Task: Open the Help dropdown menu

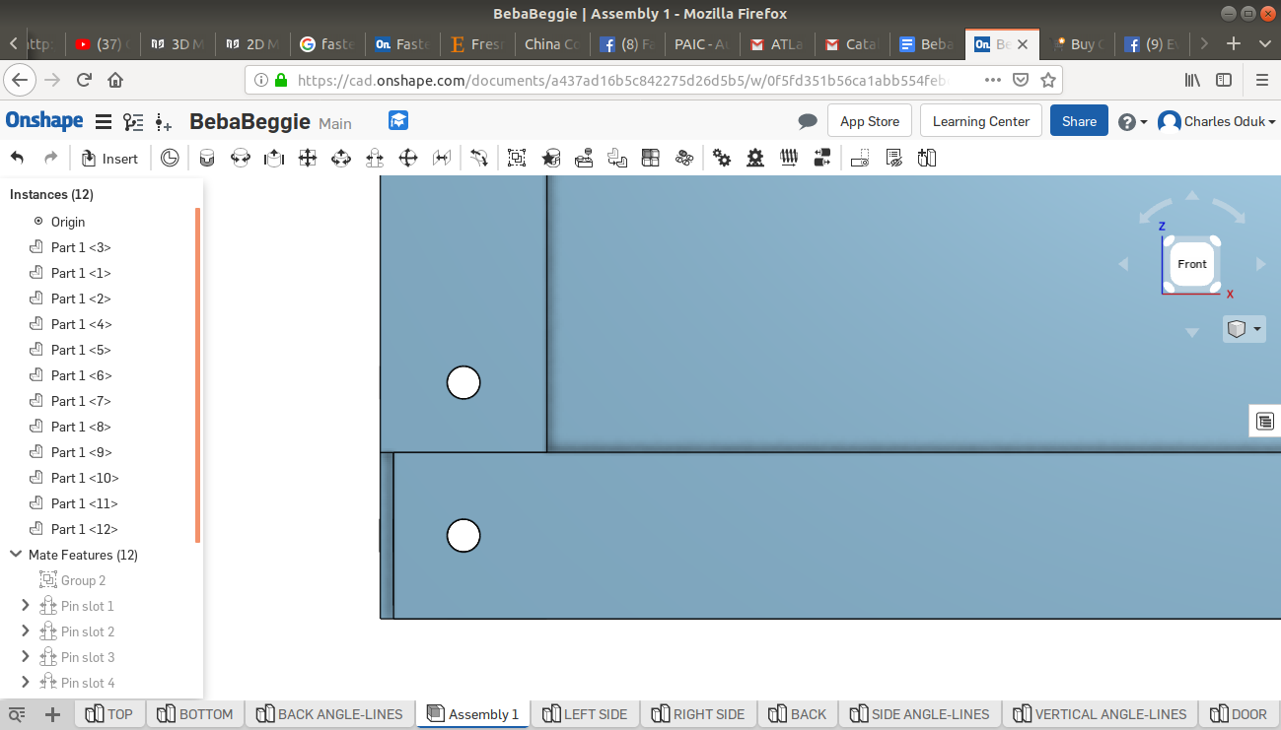Action: tap(1132, 122)
